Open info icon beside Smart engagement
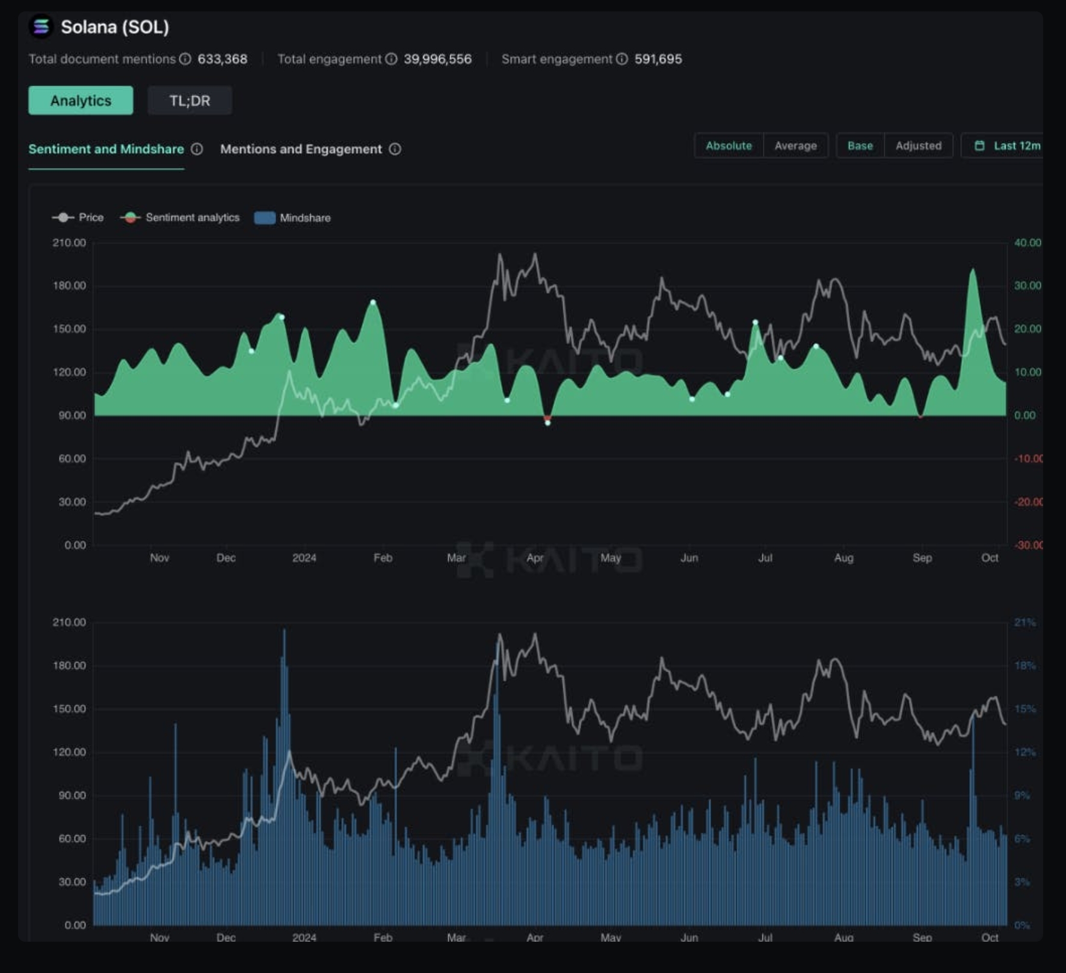This screenshot has width=1066, height=973. click(x=622, y=59)
